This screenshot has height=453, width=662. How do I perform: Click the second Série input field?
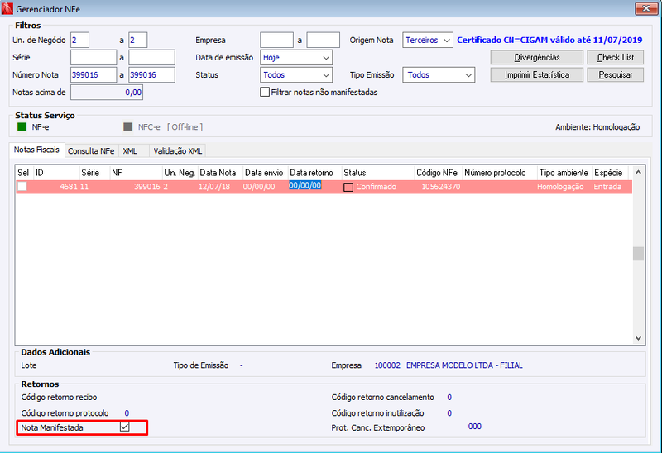[x=151, y=57]
